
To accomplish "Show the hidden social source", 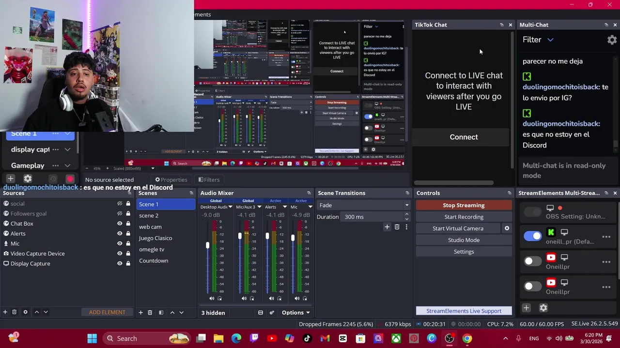I will [x=120, y=203].
